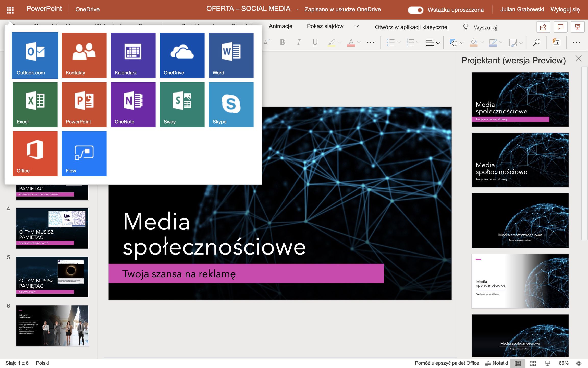The width and height of the screenshot is (588, 368).
Task: Insert a bulleted list
Action: 390,42
